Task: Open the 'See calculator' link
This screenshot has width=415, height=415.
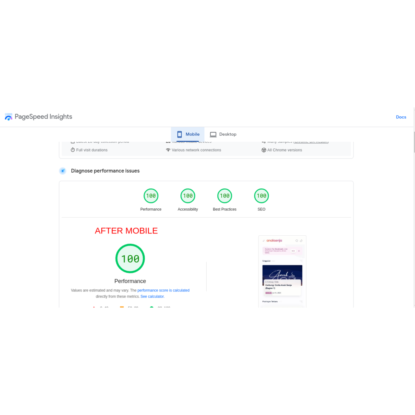Action: 152,297
